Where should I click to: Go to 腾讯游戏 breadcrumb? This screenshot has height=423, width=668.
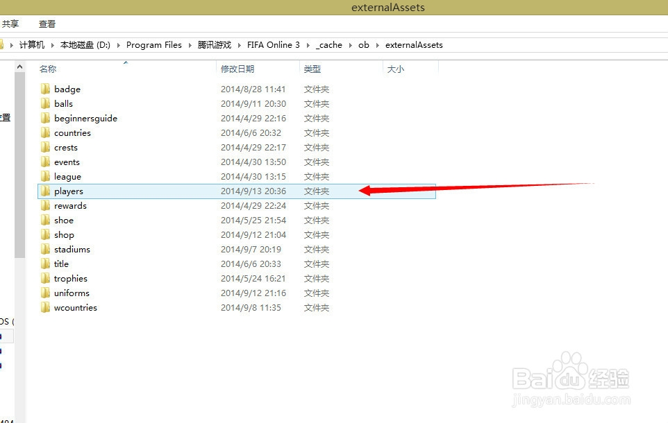215,44
